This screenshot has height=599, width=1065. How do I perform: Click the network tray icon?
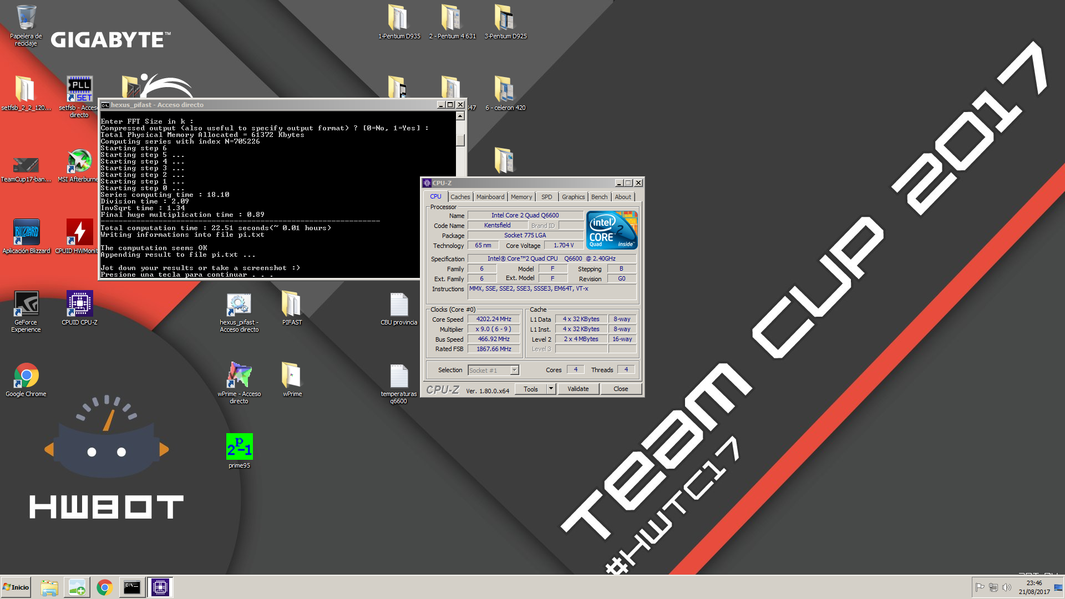click(x=993, y=587)
